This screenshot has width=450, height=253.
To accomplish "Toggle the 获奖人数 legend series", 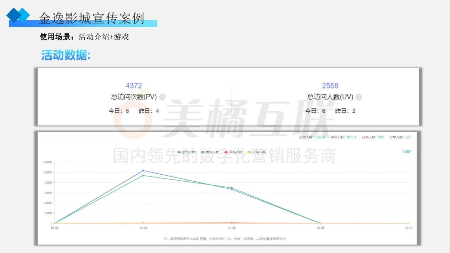I will [233, 152].
